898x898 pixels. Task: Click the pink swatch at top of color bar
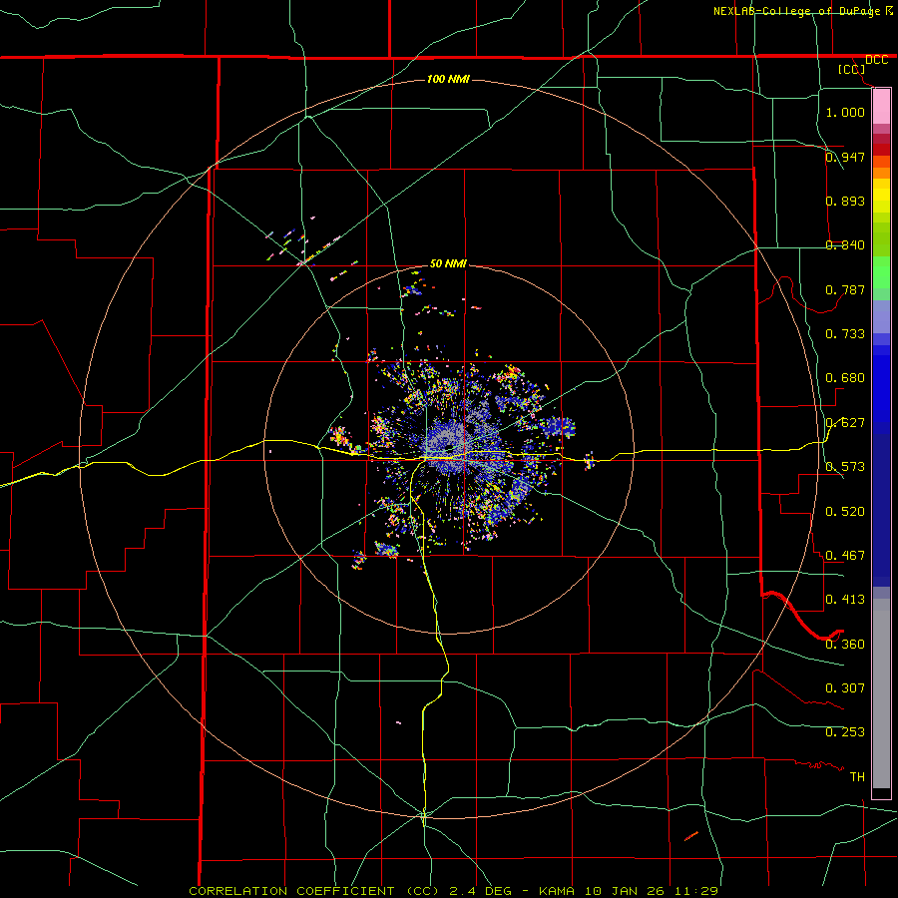pyautogui.click(x=881, y=107)
